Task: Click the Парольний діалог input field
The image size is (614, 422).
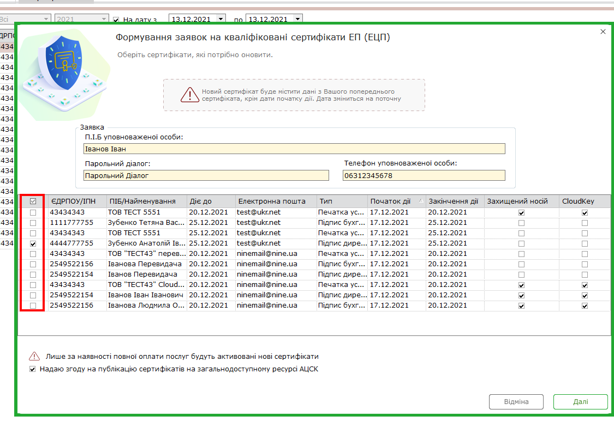Action: (x=206, y=175)
